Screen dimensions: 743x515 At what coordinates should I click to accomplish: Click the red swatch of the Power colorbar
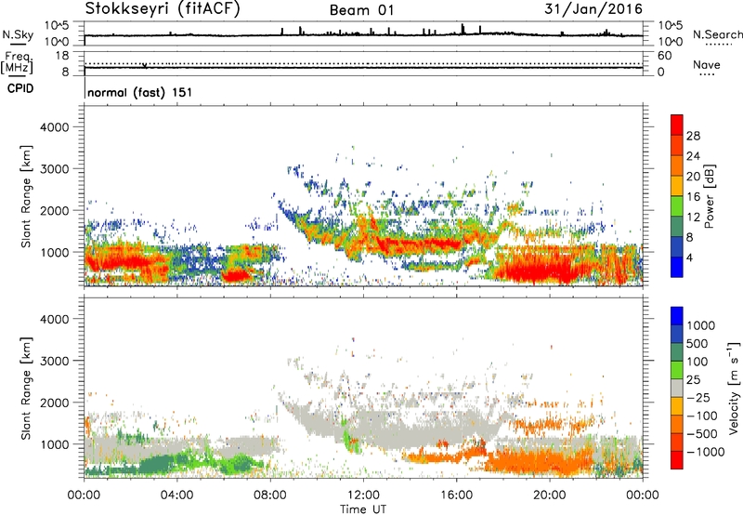(677, 125)
